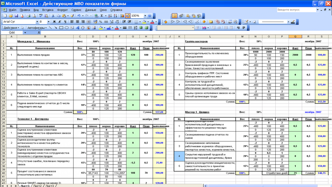Select the Arrow drawing tool
This screenshot has width=332, height=187.
click(x=55, y=28)
